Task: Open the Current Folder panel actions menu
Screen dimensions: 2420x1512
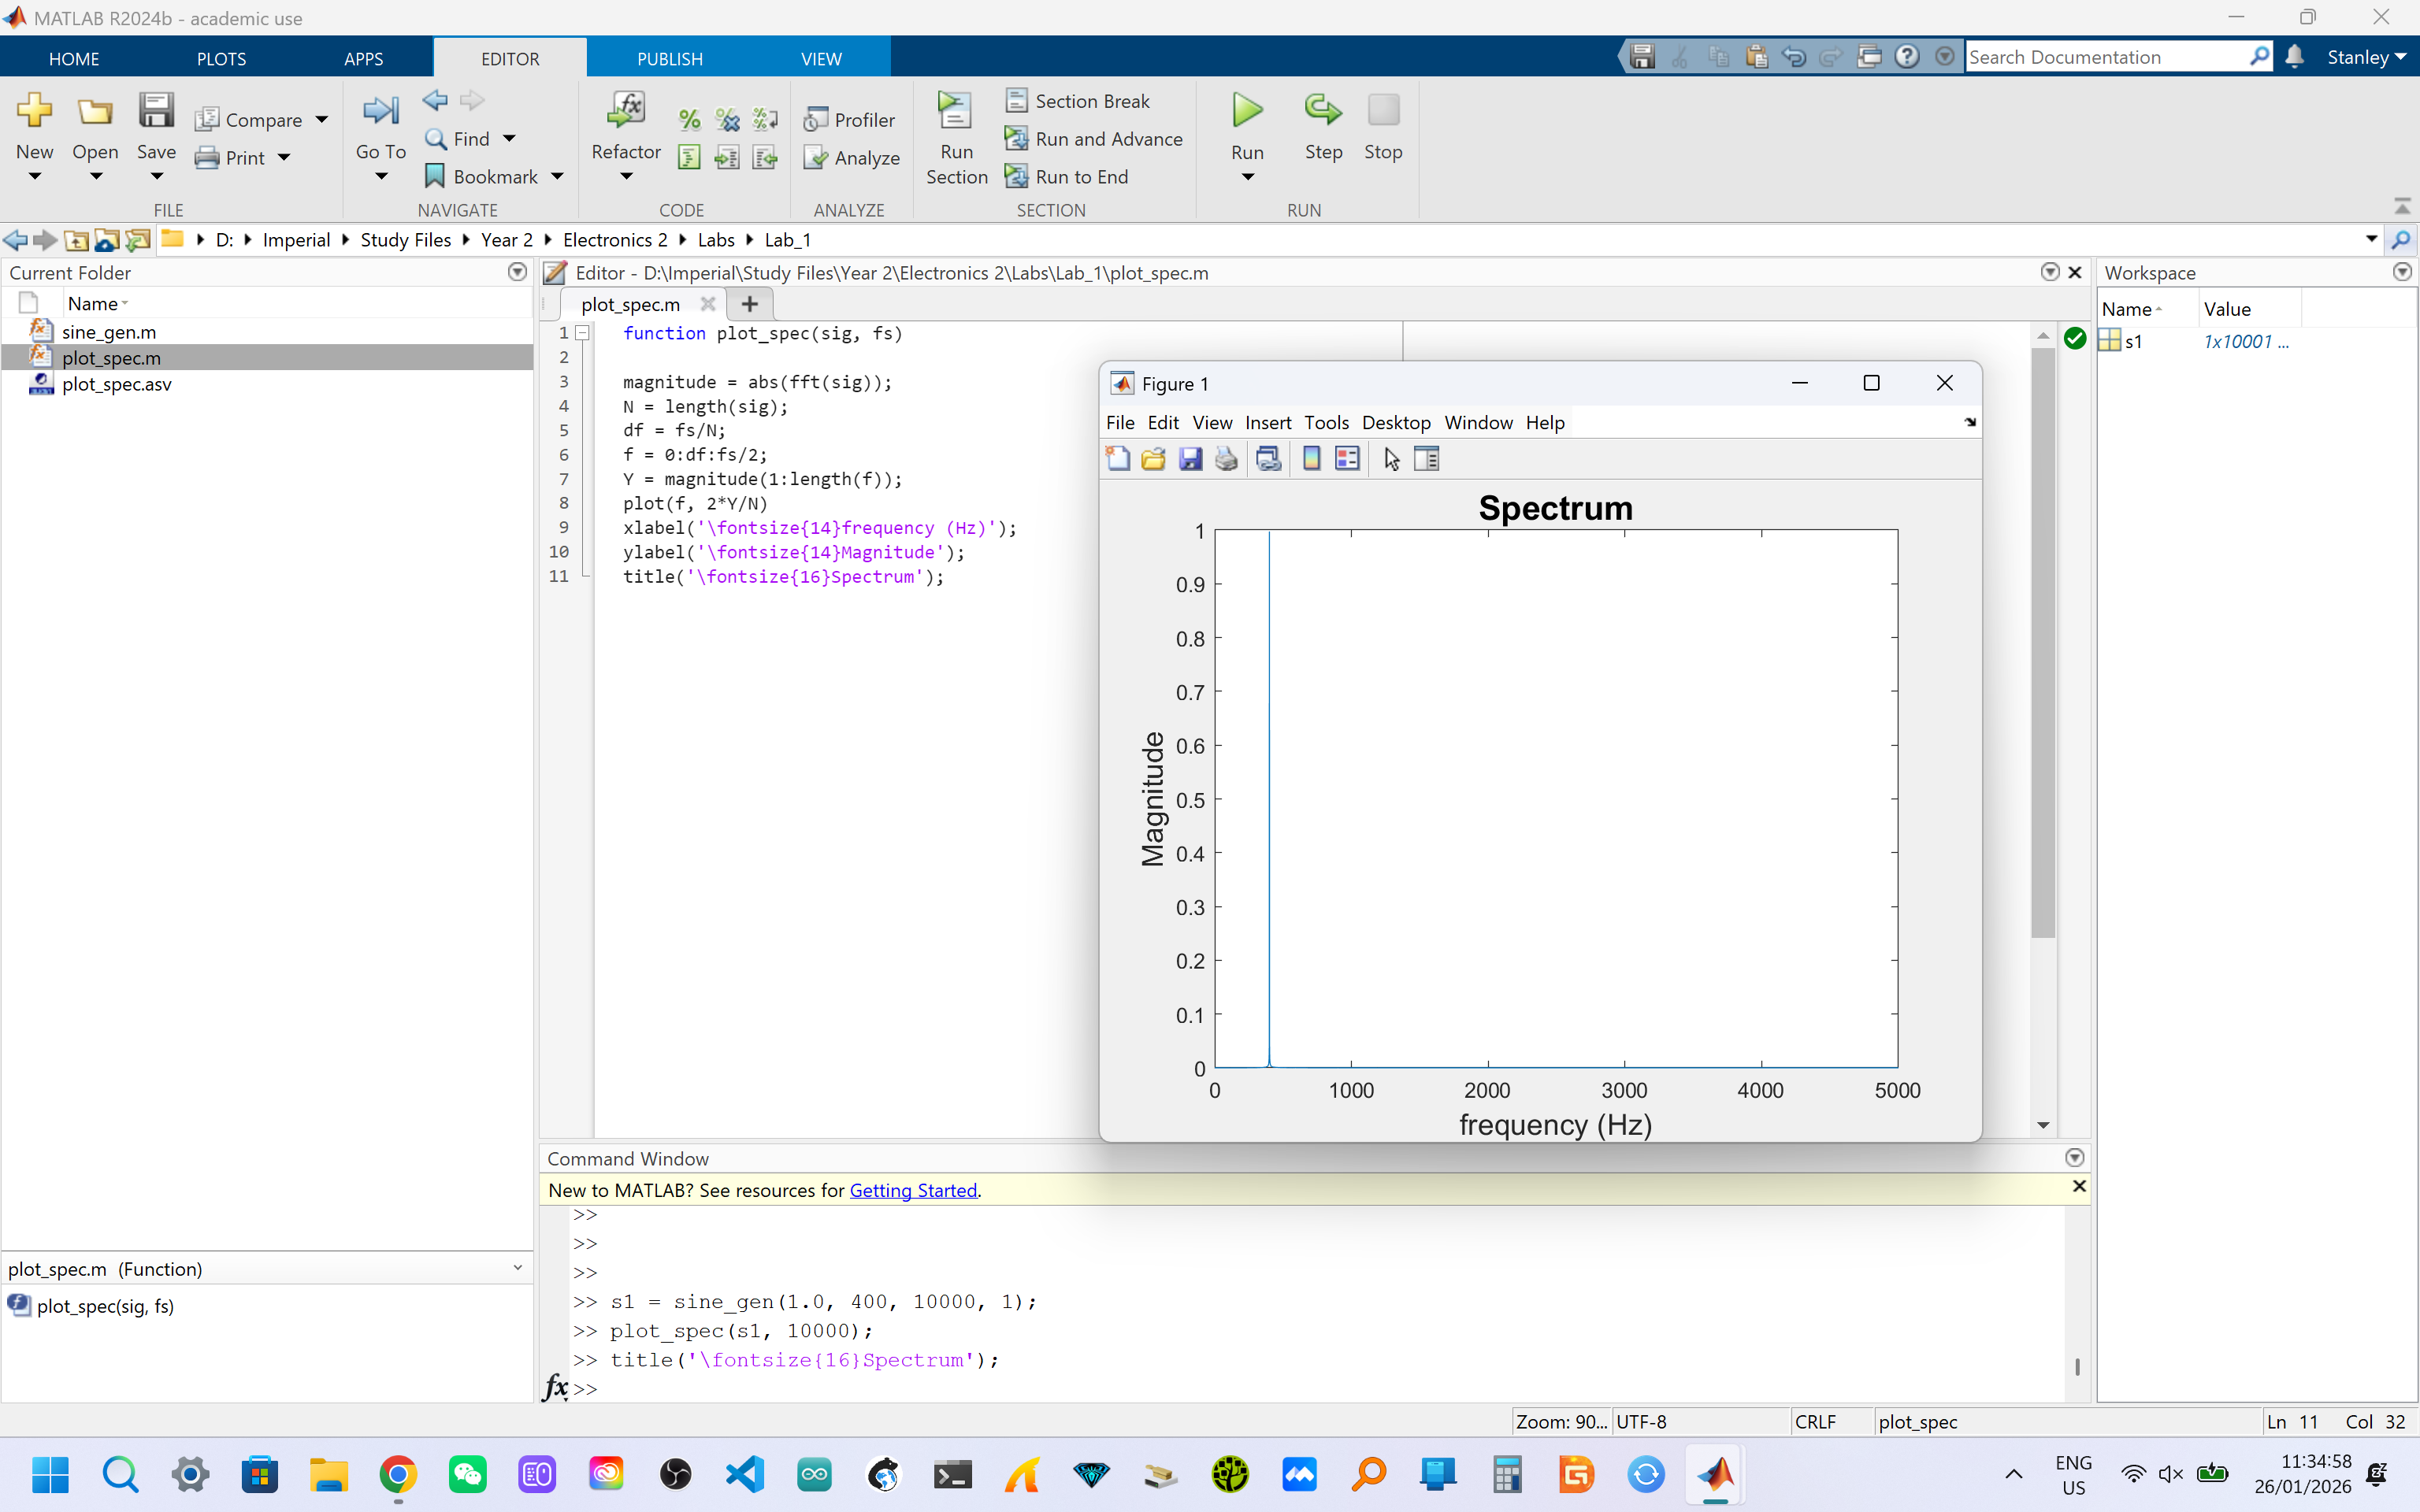Action: tap(517, 272)
